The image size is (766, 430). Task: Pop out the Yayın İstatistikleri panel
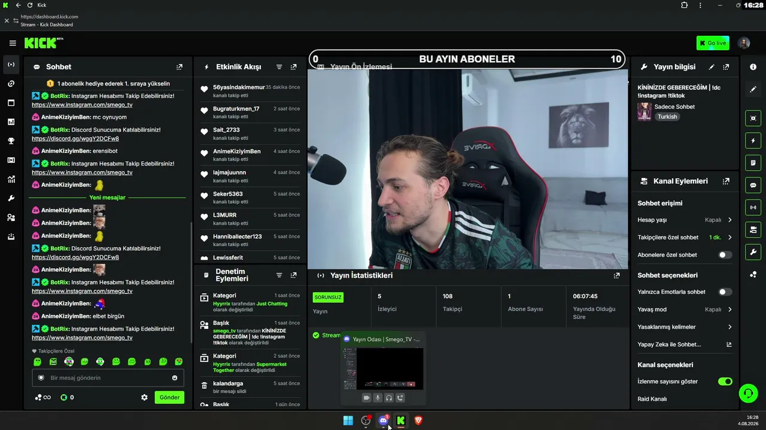coord(616,275)
